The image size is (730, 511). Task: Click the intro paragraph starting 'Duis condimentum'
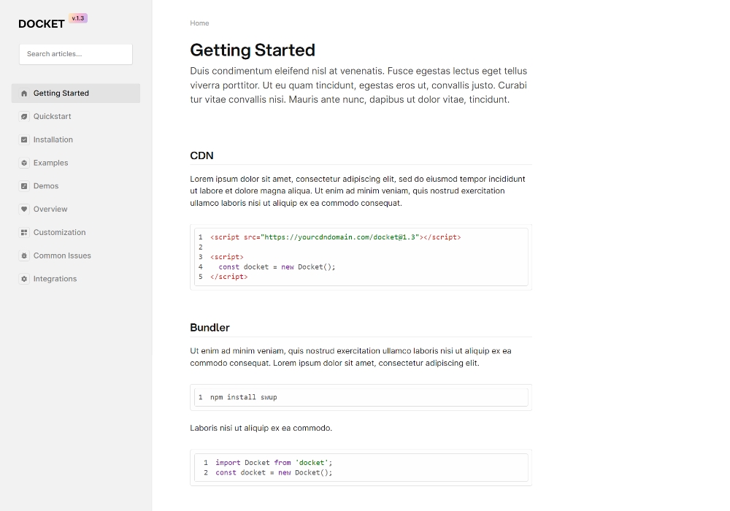358,85
